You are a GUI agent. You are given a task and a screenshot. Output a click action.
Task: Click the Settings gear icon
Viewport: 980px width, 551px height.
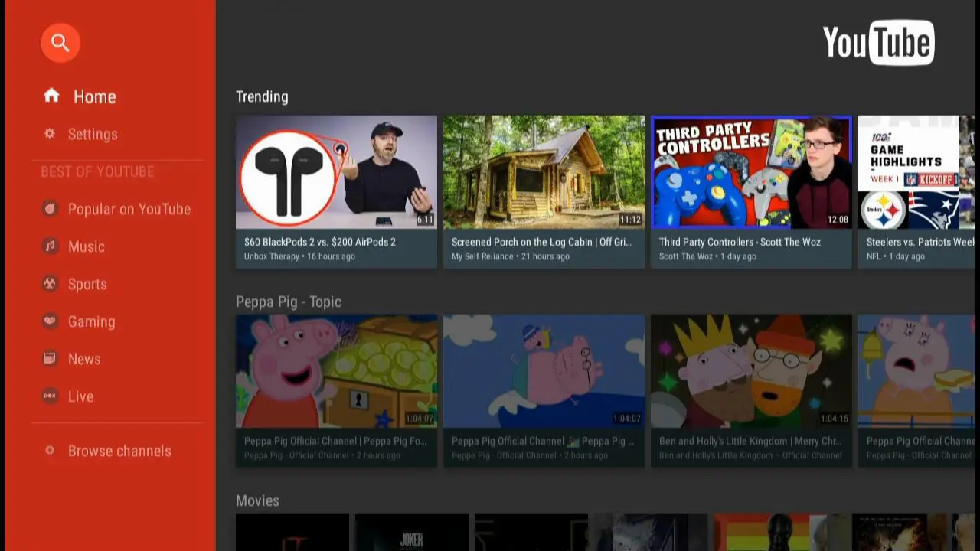pyautogui.click(x=50, y=134)
